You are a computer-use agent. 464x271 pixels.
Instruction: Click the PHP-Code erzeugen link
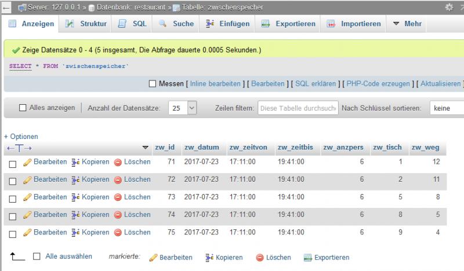click(x=379, y=84)
